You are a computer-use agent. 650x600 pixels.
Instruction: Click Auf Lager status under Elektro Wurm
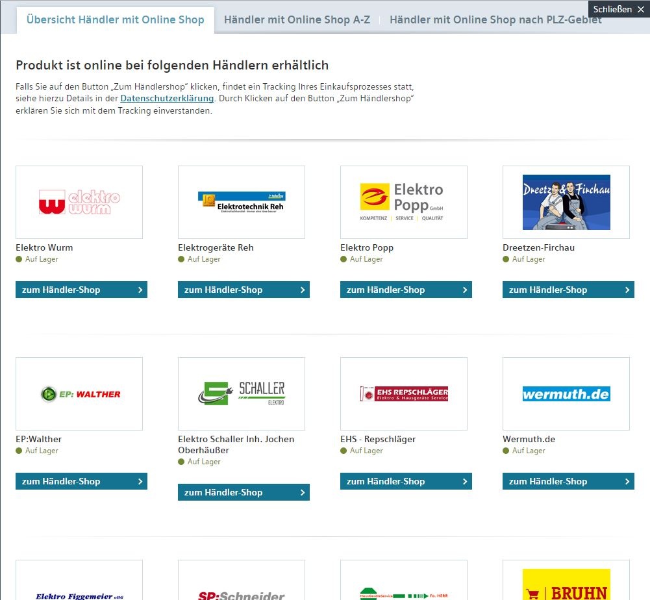(37, 259)
